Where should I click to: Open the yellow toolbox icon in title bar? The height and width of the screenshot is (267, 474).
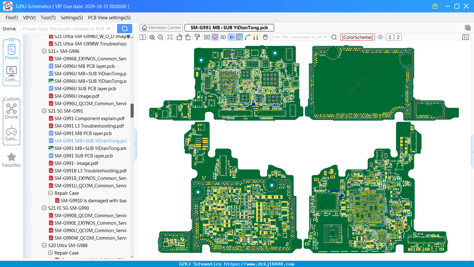pos(435,6)
